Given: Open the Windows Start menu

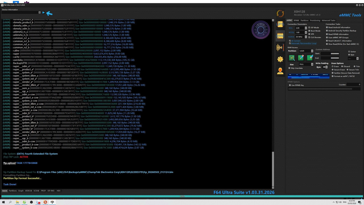Looking at the screenshot, I should [4, 202].
